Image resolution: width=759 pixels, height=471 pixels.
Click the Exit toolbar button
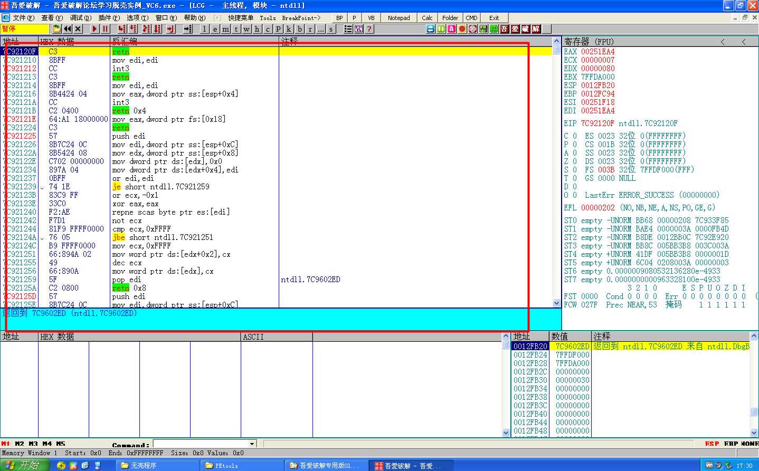tap(494, 18)
